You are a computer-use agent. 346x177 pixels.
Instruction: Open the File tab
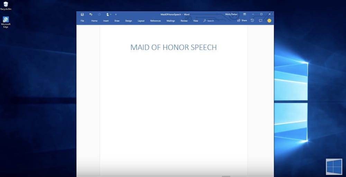point(82,21)
